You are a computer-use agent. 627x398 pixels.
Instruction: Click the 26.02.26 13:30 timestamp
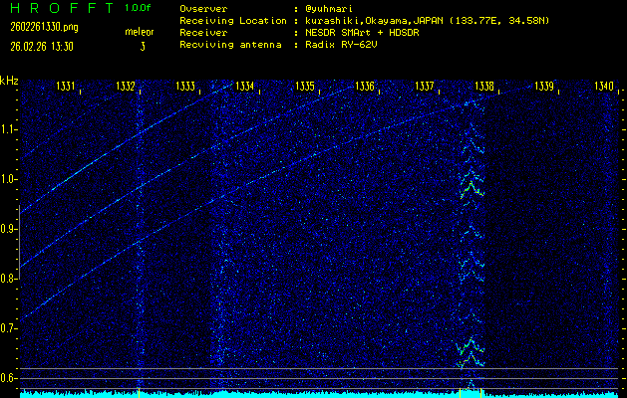[x=44, y=46]
